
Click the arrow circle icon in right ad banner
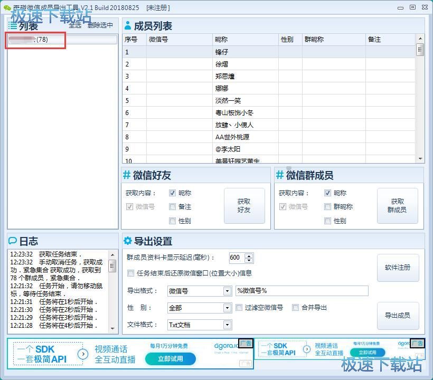(306, 349)
